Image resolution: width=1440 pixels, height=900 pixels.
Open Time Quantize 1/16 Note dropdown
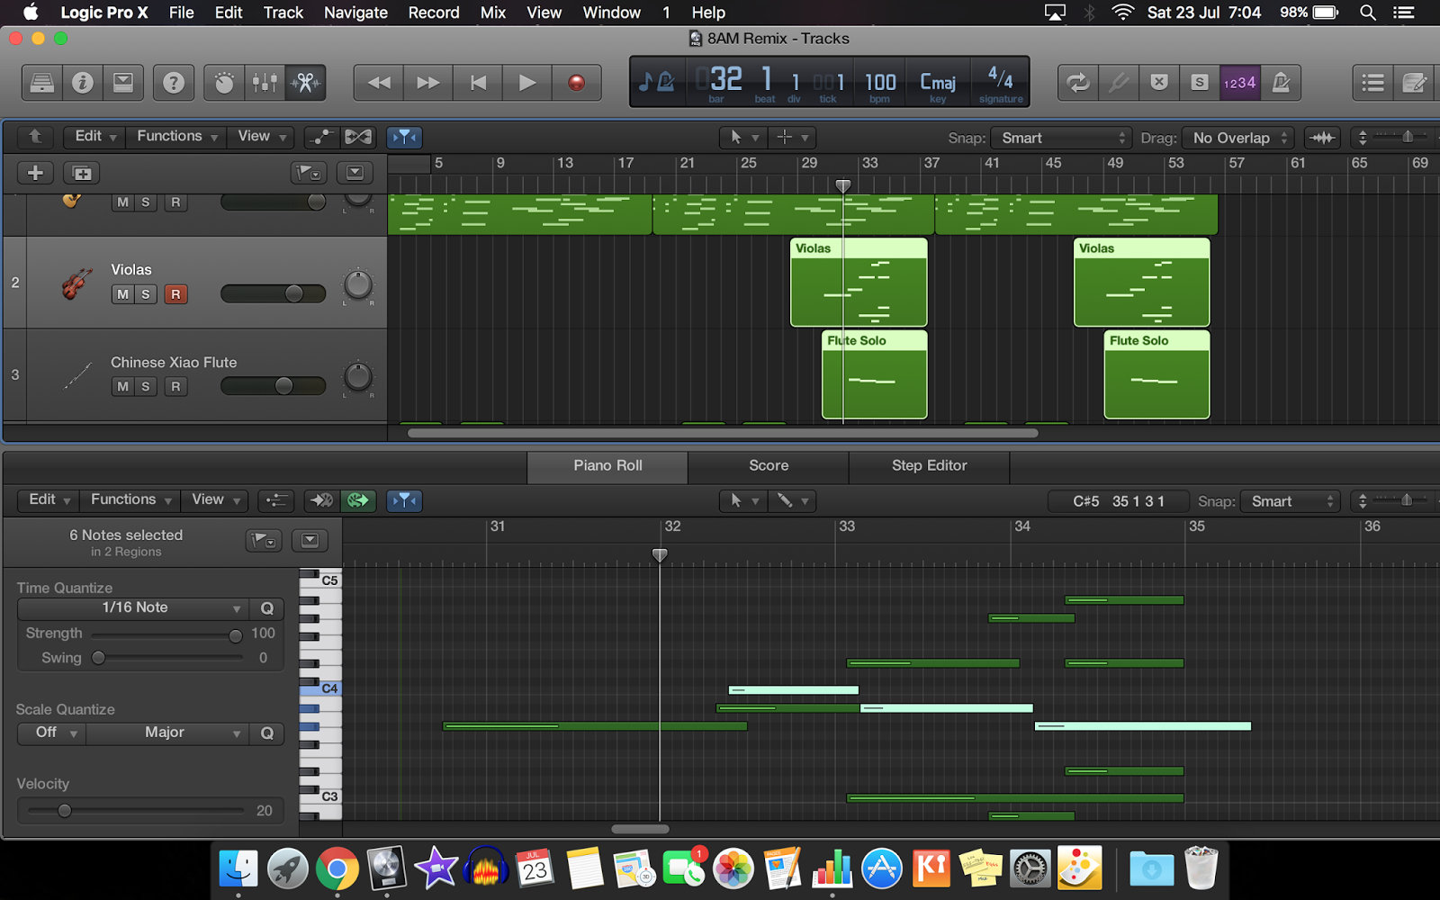[x=133, y=608]
